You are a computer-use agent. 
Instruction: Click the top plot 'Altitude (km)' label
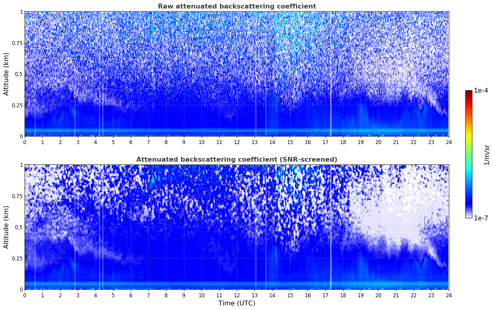point(6,74)
